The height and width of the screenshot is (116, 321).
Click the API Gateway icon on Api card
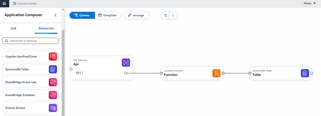click(126, 63)
